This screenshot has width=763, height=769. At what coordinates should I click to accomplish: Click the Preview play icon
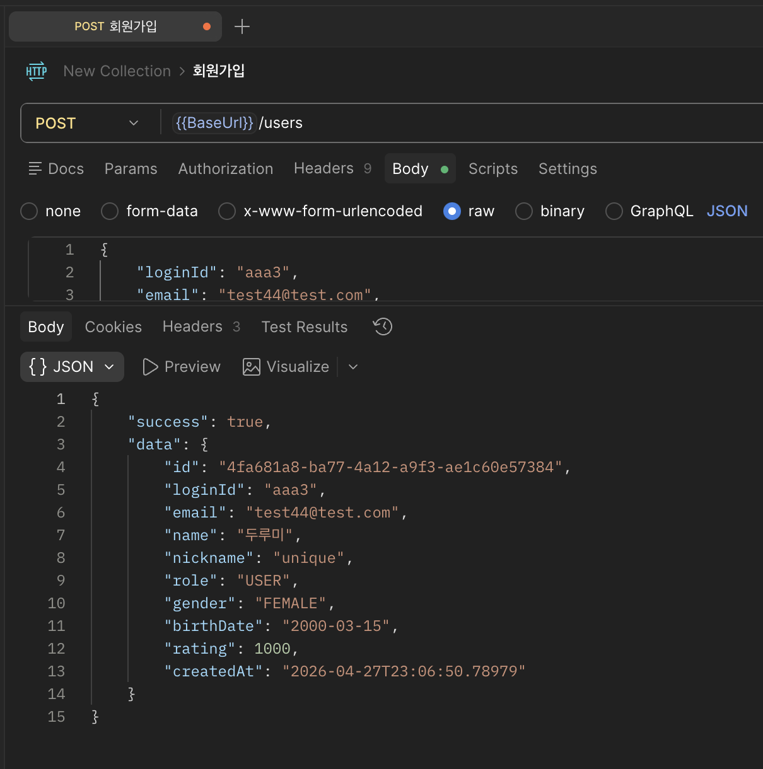[150, 367]
